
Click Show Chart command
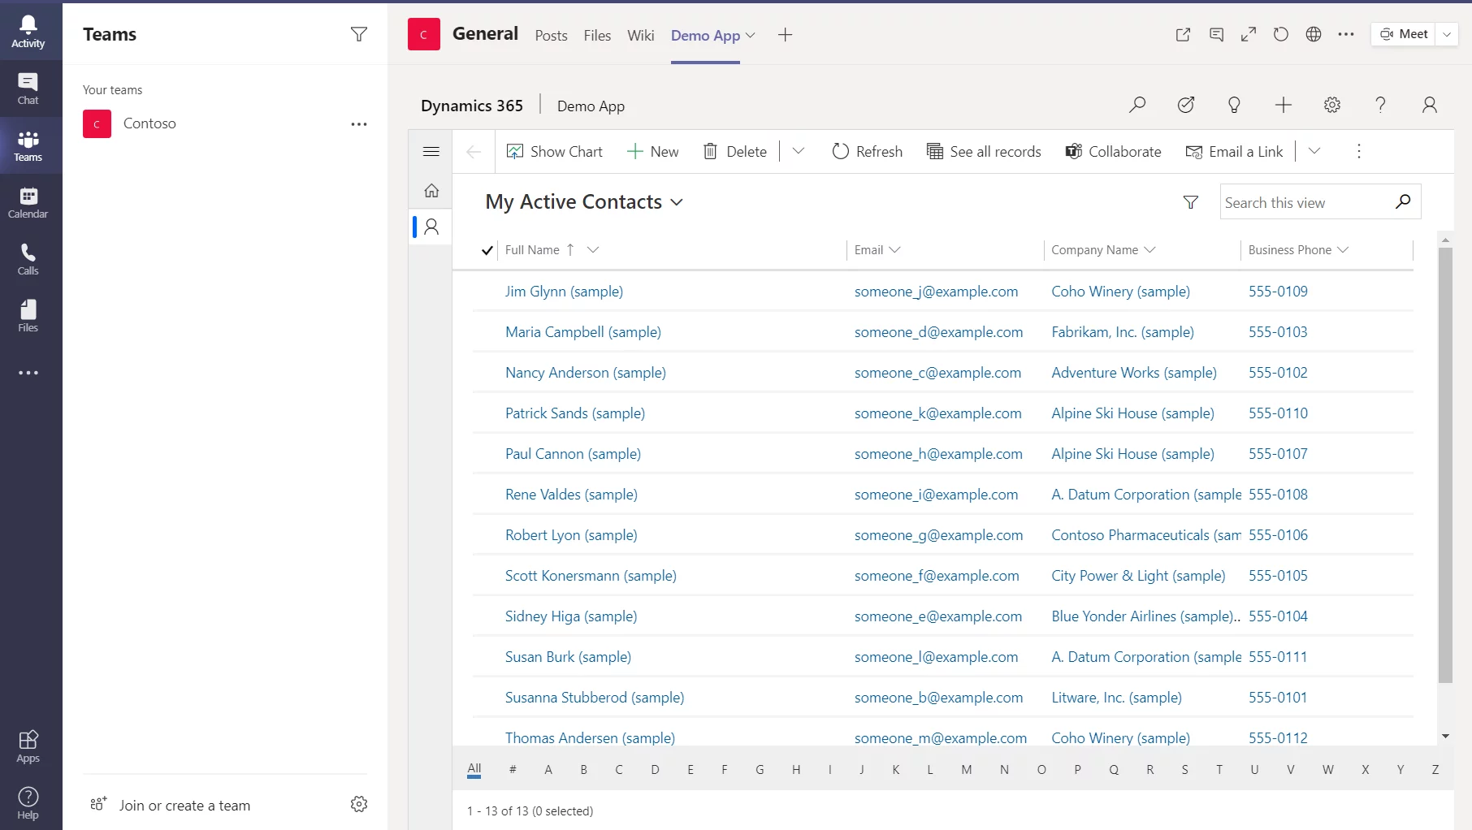click(554, 151)
